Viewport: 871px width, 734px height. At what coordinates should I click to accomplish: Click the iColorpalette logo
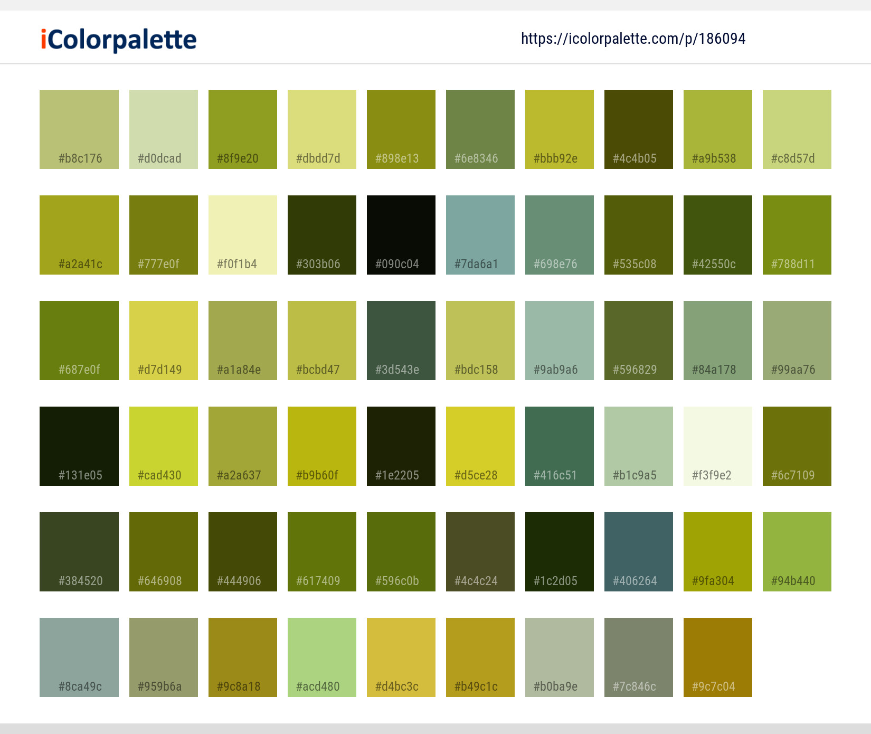pyautogui.click(x=119, y=40)
